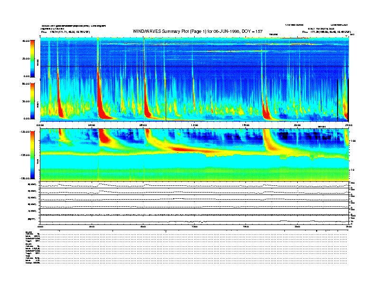The image size is (376, 291).
Task: Click the WIND/WAVES Summary Plot title
Action: 197,31
